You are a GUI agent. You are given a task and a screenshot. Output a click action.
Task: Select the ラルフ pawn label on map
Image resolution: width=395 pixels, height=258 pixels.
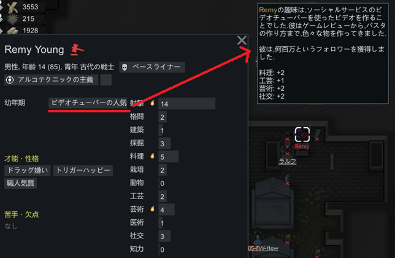(288, 162)
